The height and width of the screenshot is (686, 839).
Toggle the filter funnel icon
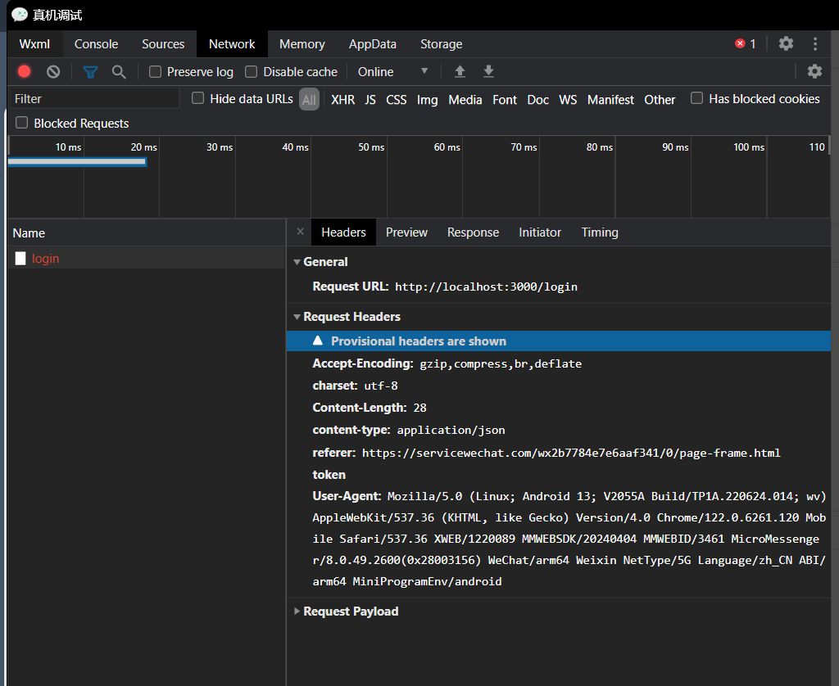(90, 72)
